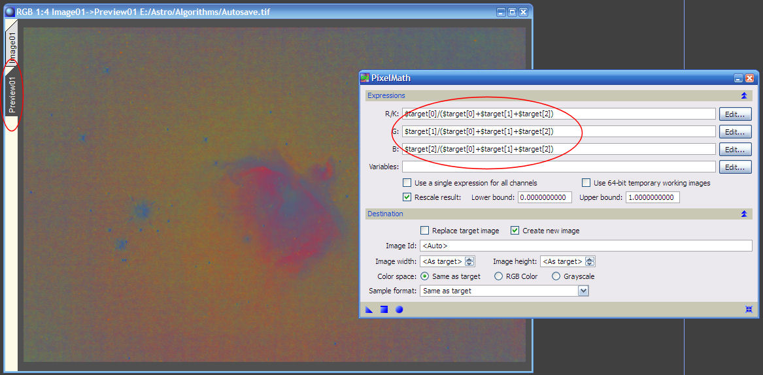Enable Use 64-bit temporary working images

(586, 183)
